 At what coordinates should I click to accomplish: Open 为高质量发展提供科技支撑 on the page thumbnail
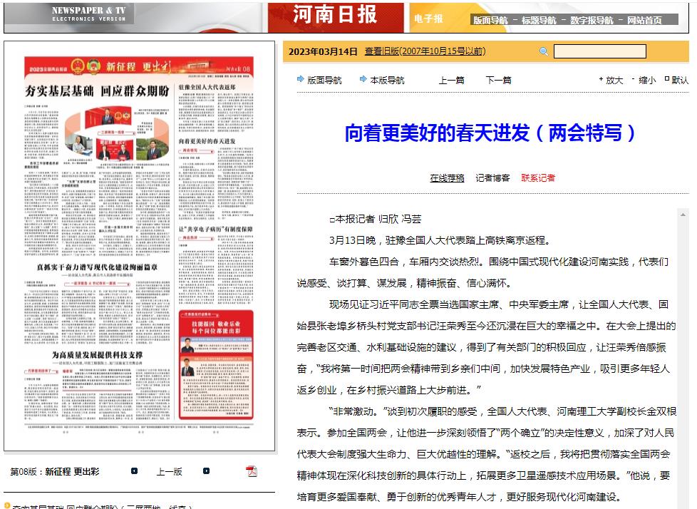[x=97, y=355]
